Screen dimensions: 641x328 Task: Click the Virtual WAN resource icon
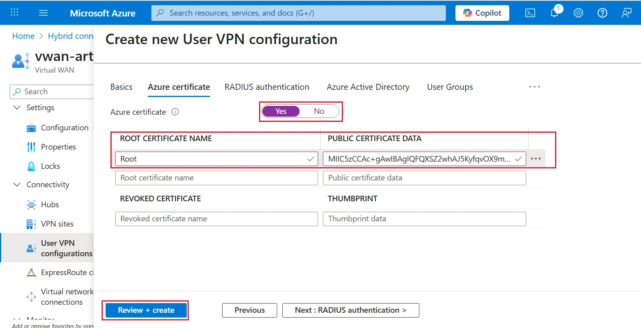point(20,61)
